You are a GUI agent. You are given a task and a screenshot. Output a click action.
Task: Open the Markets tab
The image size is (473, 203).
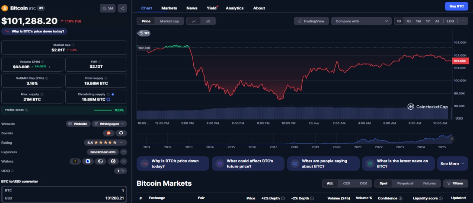click(x=169, y=8)
